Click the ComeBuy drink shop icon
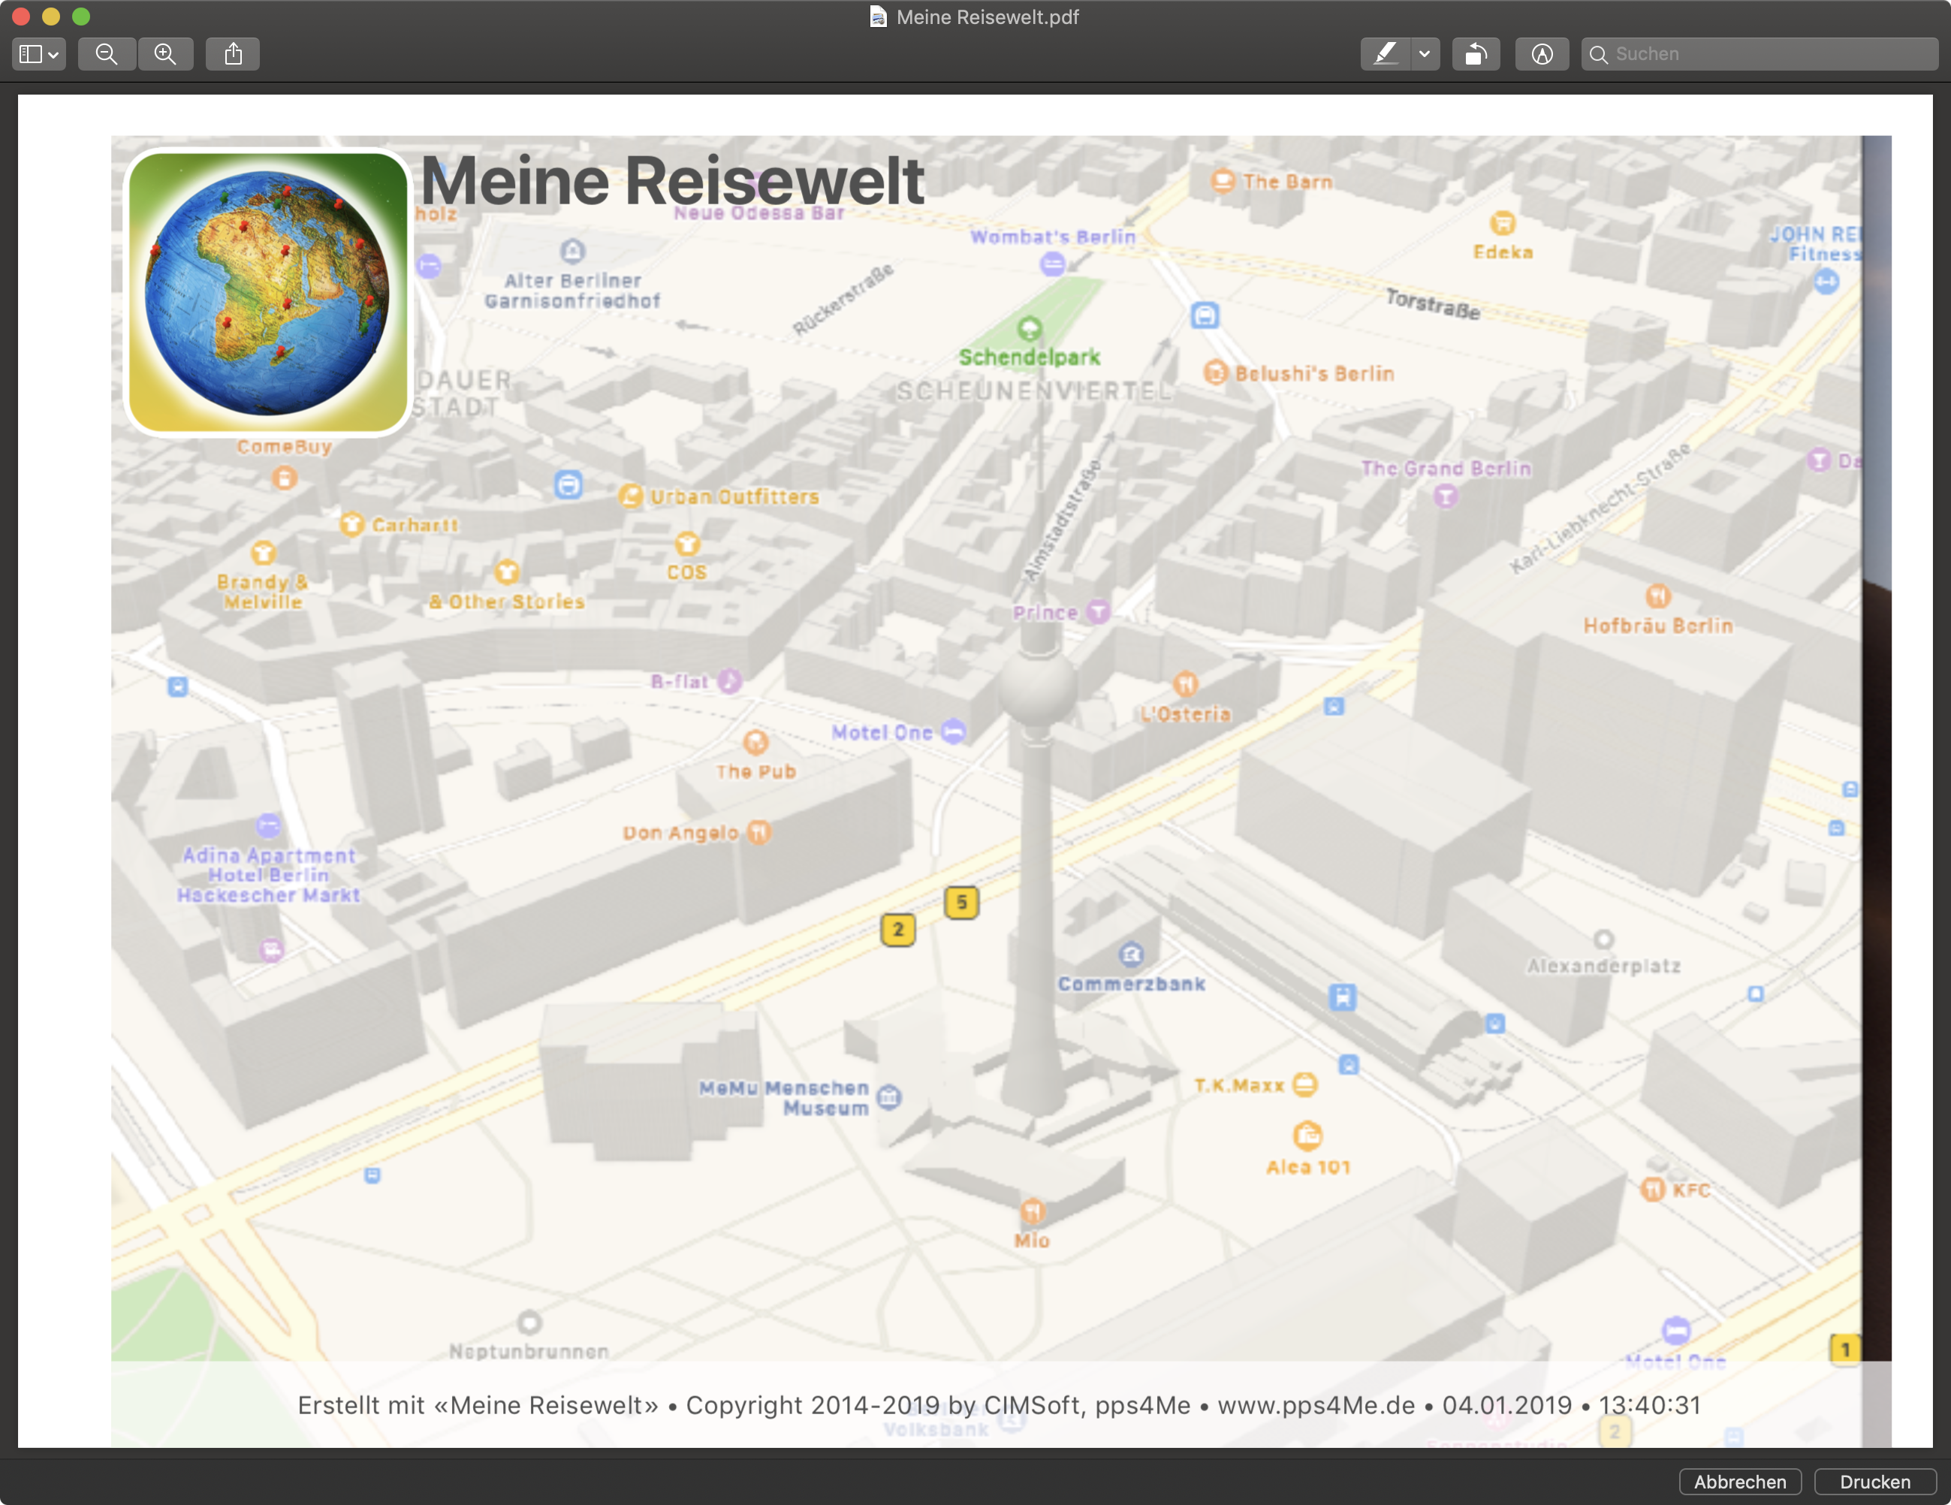The width and height of the screenshot is (1951, 1505). point(285,478)
